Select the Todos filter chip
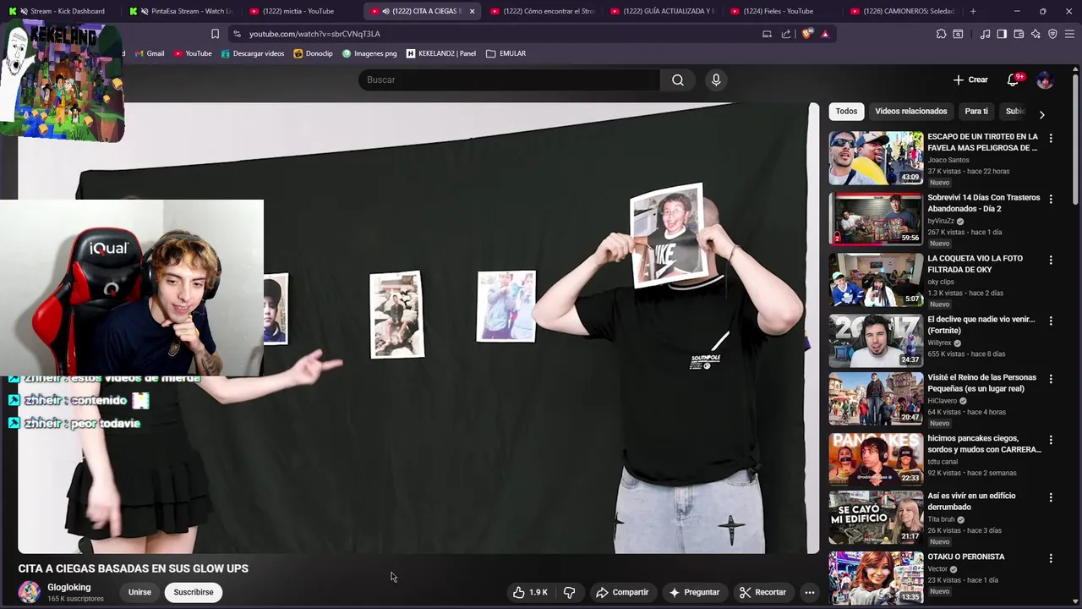The width and height of the screenshot is (1082, 609). [846, 111]
